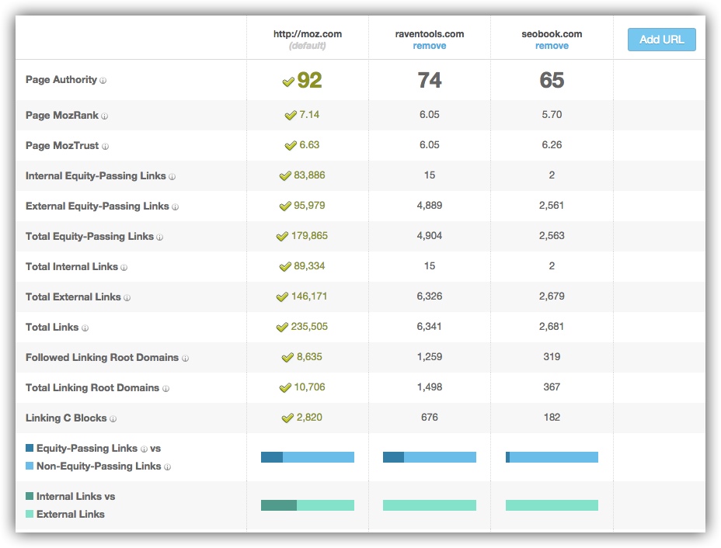Select seobook.com Page Authority value 65
The image size is (721, 548).
click(x=552, y=81)
